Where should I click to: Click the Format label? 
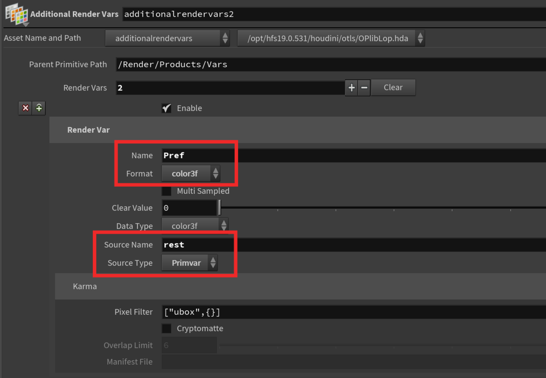tap(139, 173)
